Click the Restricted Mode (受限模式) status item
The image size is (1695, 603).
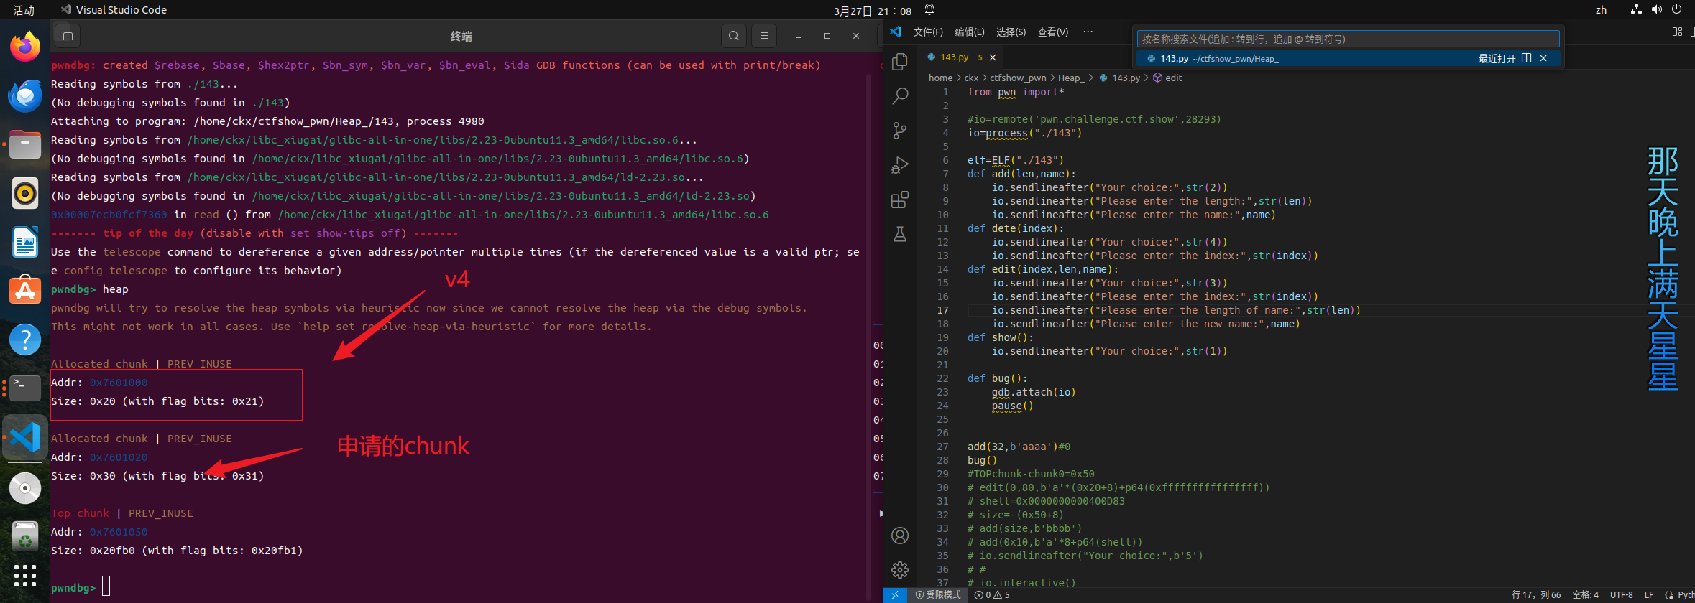click(938, 594)
